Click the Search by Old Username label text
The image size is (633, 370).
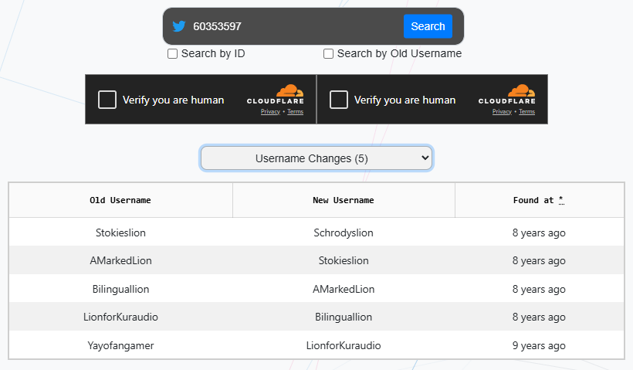coord(399,54)
